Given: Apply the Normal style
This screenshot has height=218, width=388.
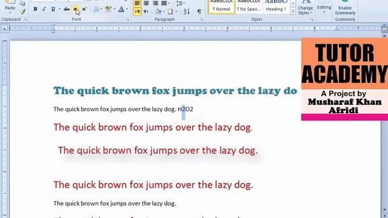Looking at the screenshot, I should 221,7.
